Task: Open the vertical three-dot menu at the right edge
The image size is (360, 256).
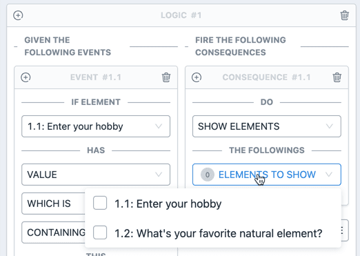Action: pos(342,230)
